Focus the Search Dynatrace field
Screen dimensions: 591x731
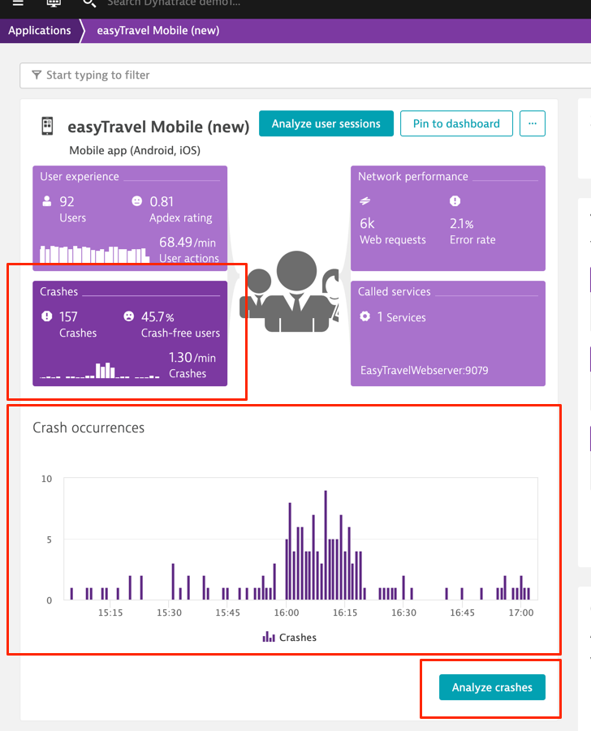point(174,3)
